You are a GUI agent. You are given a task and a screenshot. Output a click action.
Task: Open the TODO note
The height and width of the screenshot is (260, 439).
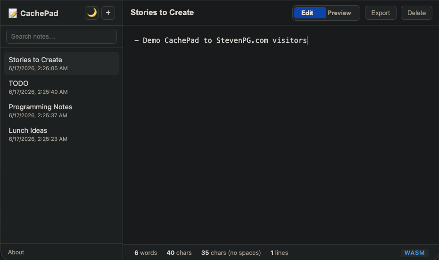pyautogui.click(x=61, y=87)
